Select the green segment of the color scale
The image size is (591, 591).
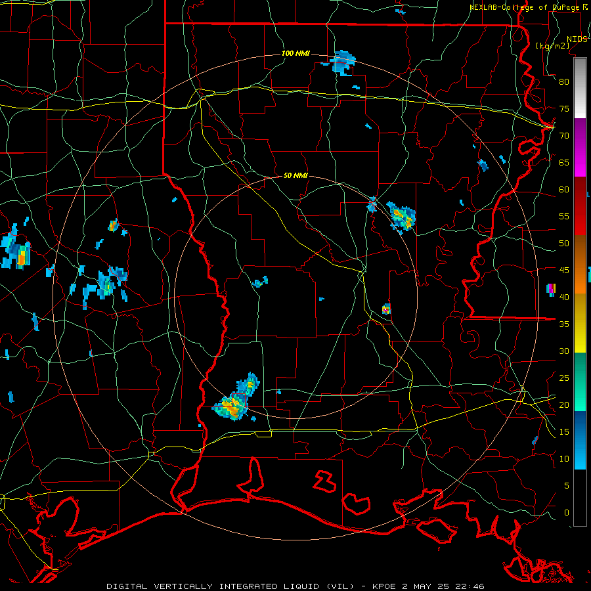pyautogui.click(x=580, y=382)
